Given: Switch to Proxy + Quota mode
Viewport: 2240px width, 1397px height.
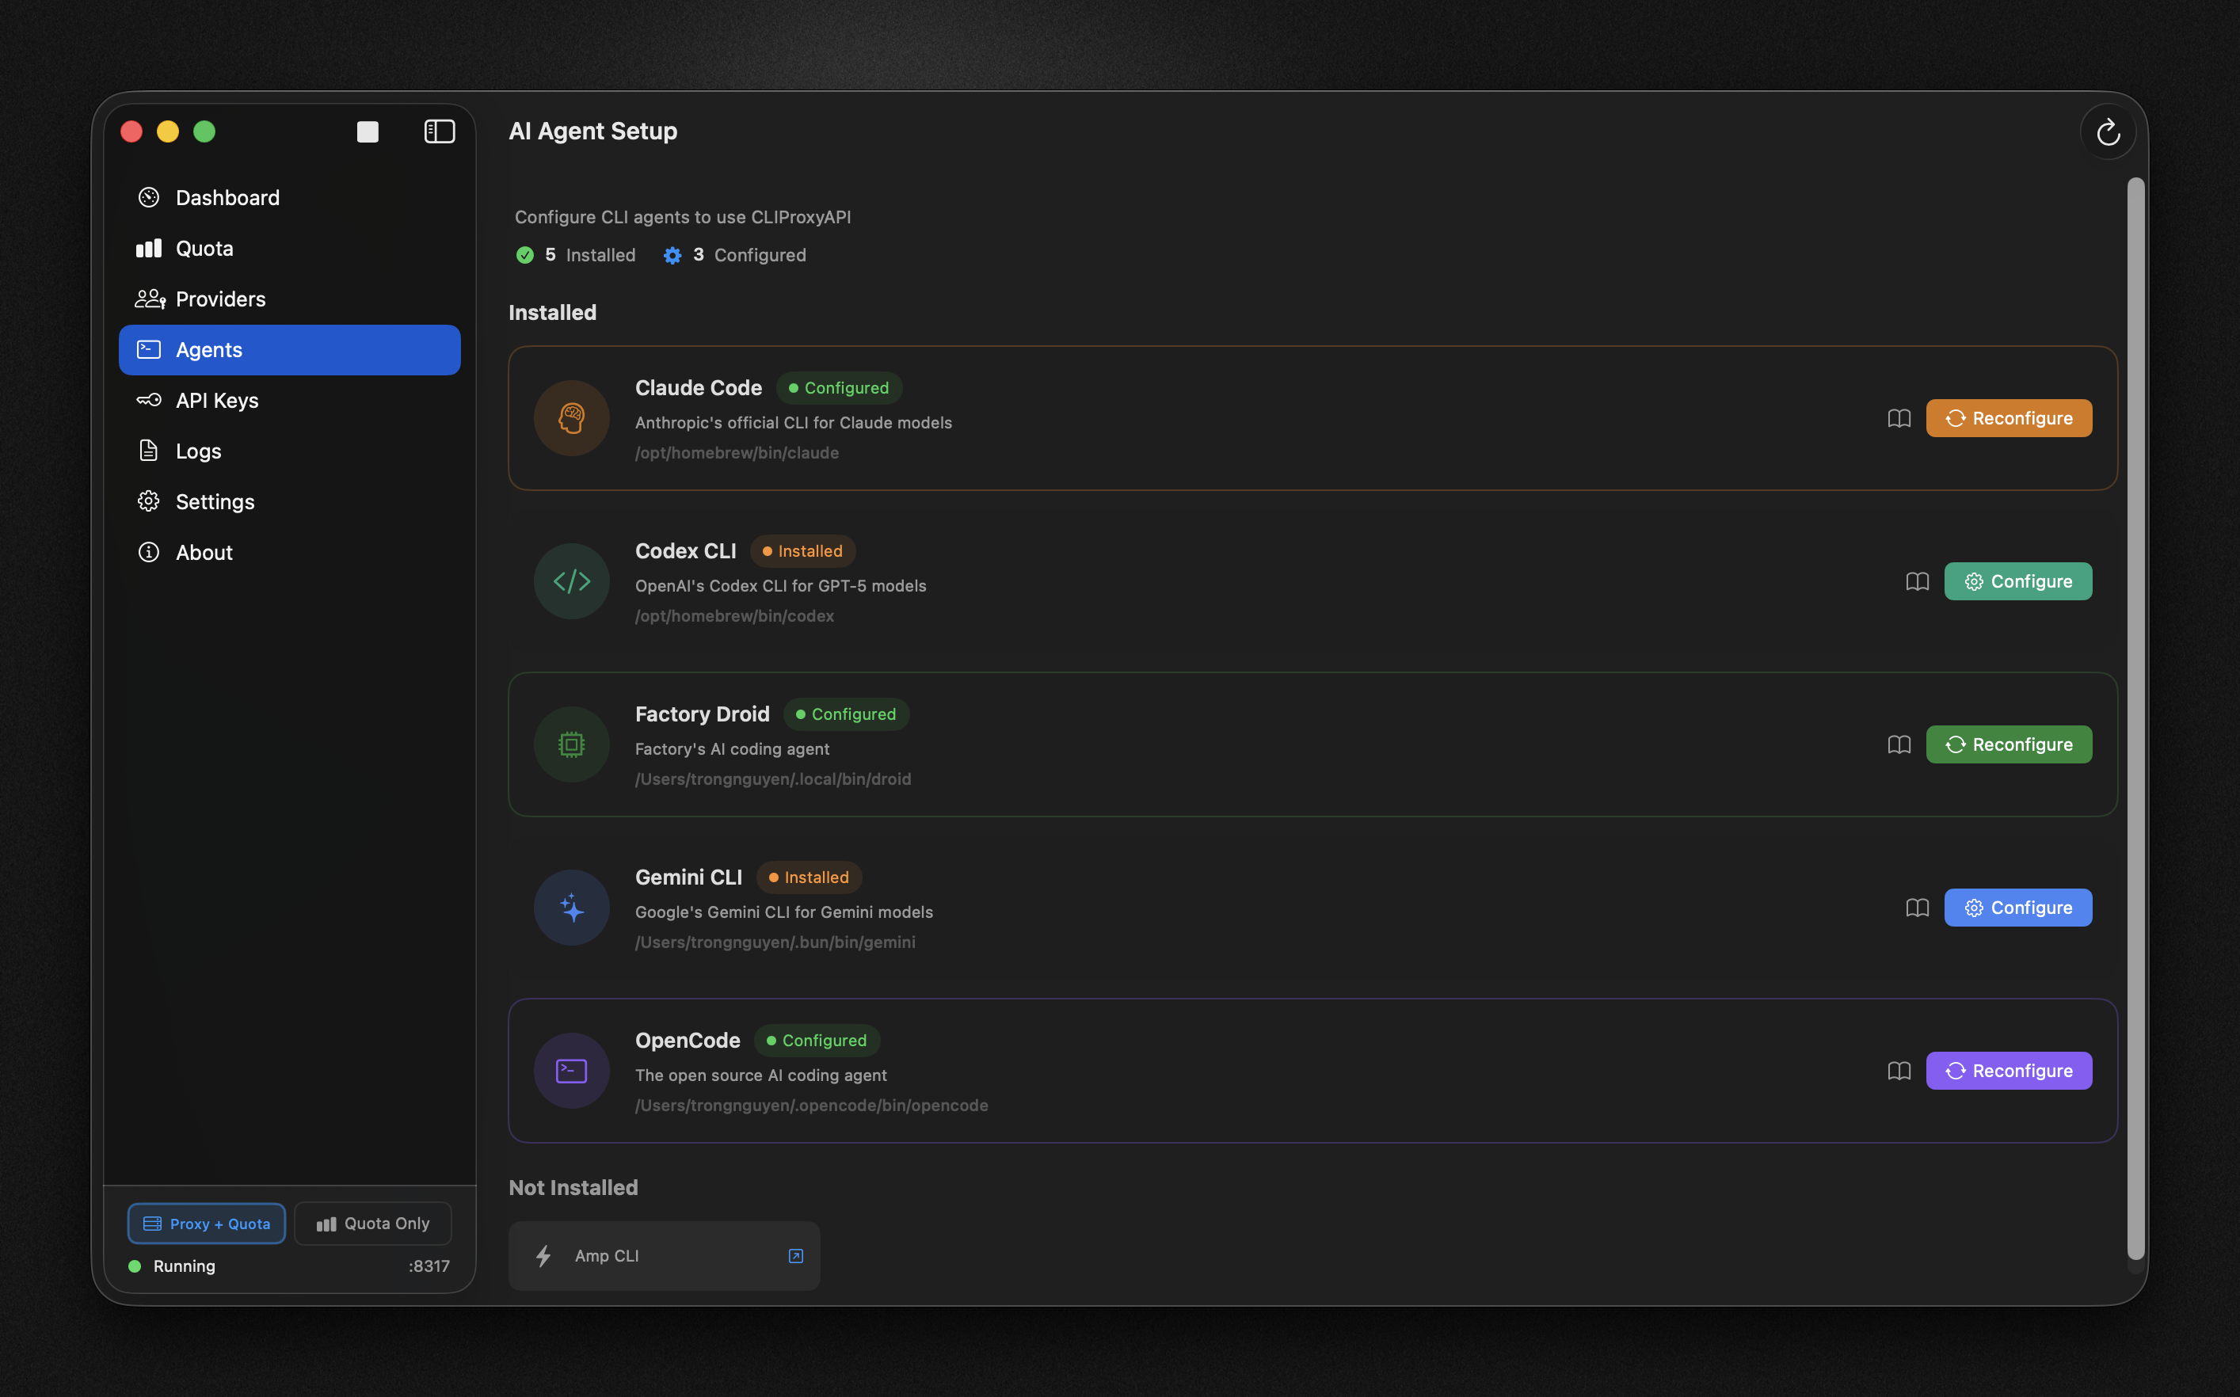Looking at the screenshot, I should point(207,1224).
